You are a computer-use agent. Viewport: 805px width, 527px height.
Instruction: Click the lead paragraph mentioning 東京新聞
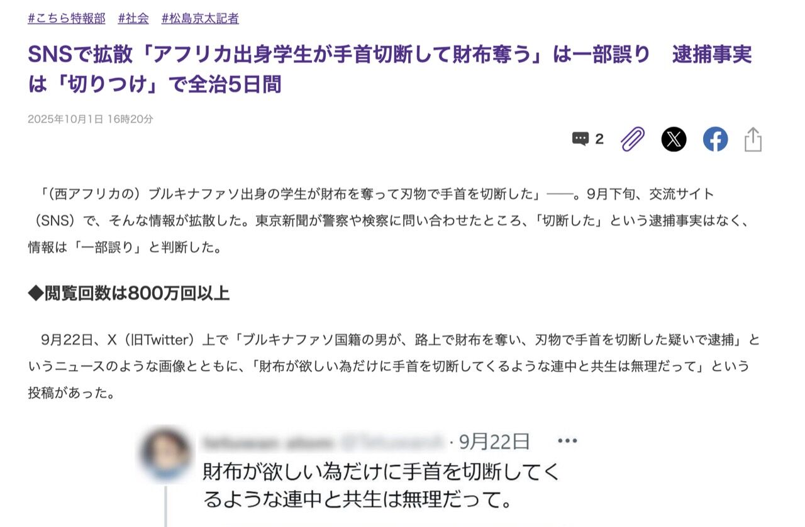tap(391, 220)
